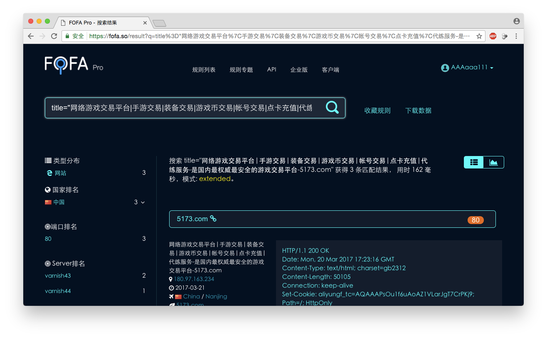547x339 pixels.
Task: Go back in browser history
Action: pyautogui.click(x=31, y=36)
